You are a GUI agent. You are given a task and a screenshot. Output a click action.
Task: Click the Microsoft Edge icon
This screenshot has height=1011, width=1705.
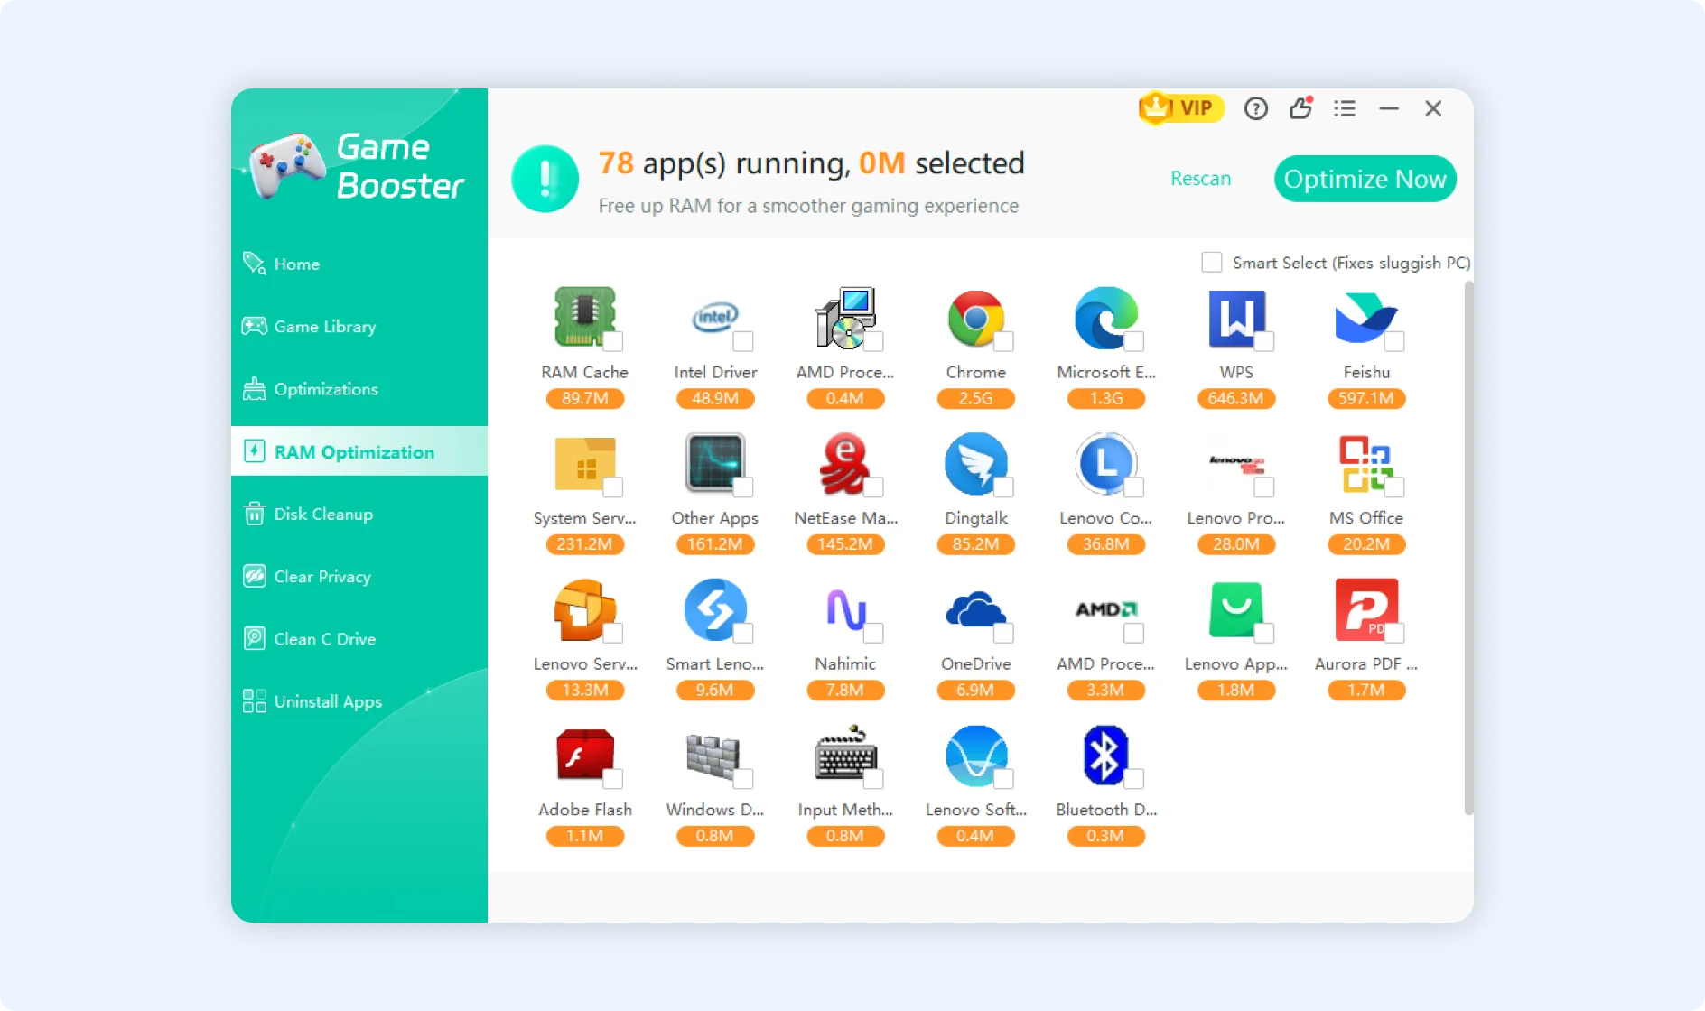point(1105,317)
